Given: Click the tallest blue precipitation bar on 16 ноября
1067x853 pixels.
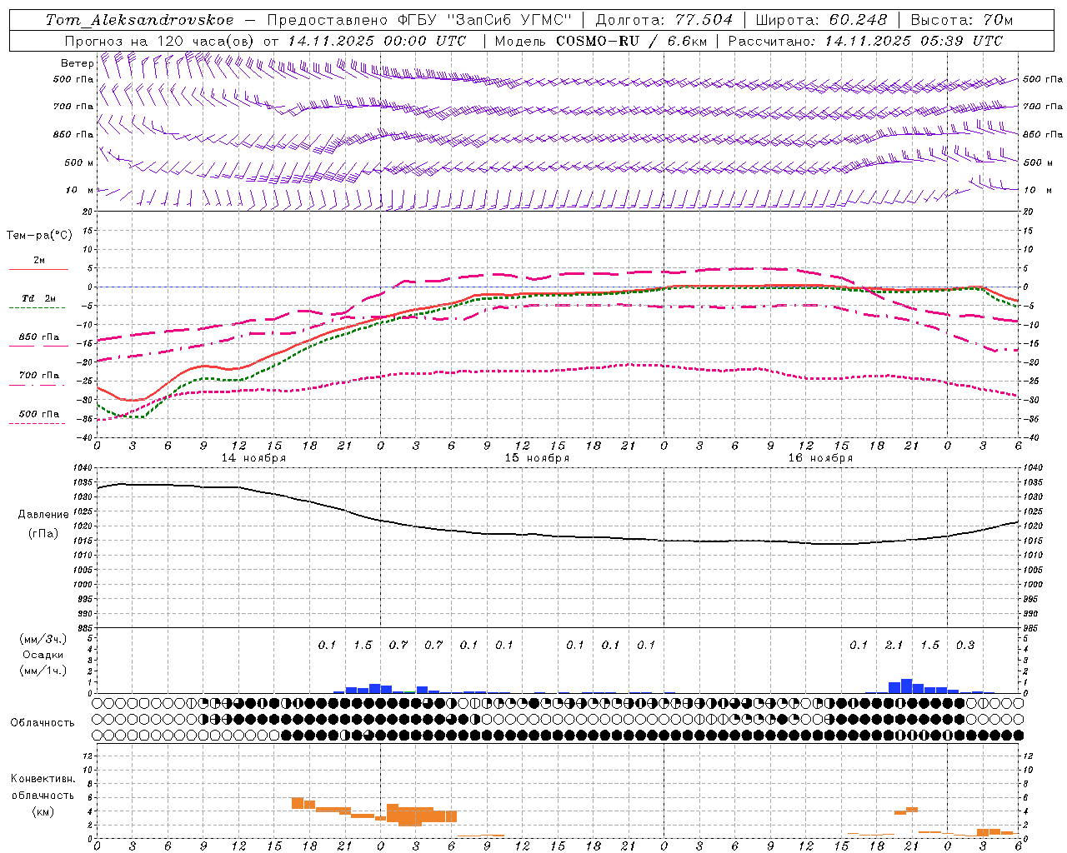Looking at the screenshot, I should (x=906, y=686).
